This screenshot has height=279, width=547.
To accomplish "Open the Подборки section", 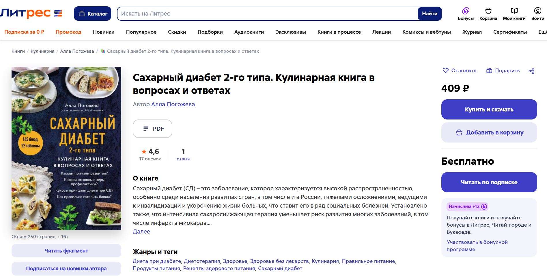I will pos(210,32).
